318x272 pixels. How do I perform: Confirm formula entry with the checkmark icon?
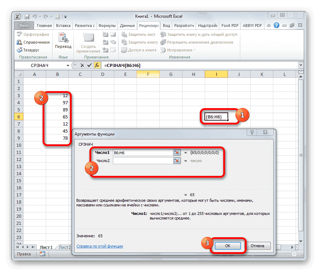pos(90,65)
